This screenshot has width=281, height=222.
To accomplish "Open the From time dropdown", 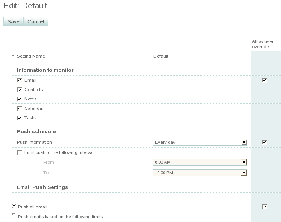I will 200,162.
